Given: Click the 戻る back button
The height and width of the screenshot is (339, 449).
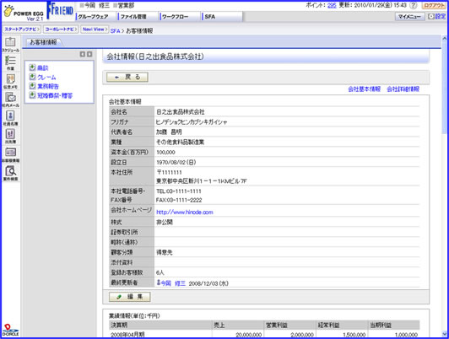Looking at the screenshot, I should (127, 77).
